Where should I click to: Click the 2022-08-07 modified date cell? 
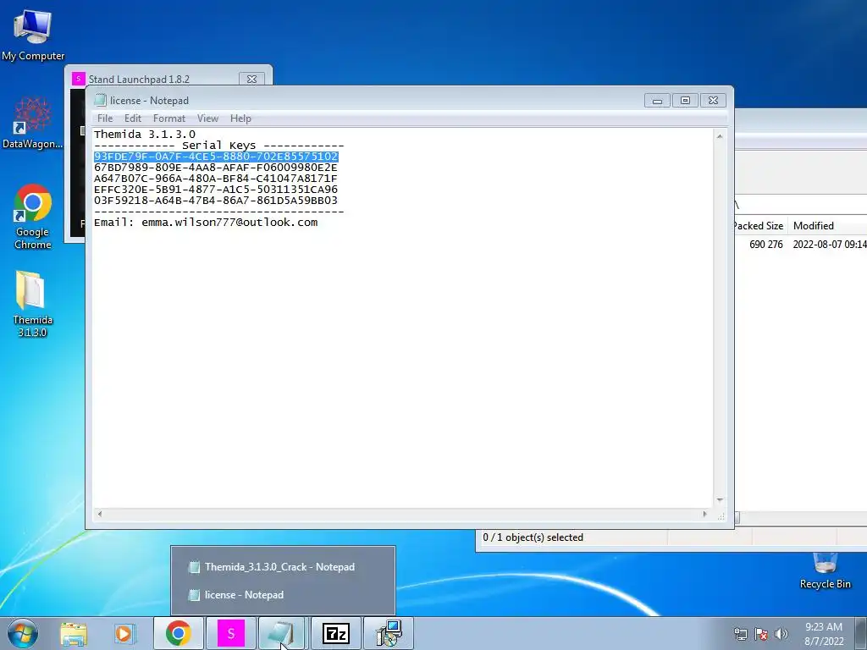tap(830, 245)
